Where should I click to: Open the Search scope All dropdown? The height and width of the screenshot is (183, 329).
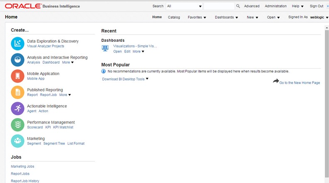(184, 6)
